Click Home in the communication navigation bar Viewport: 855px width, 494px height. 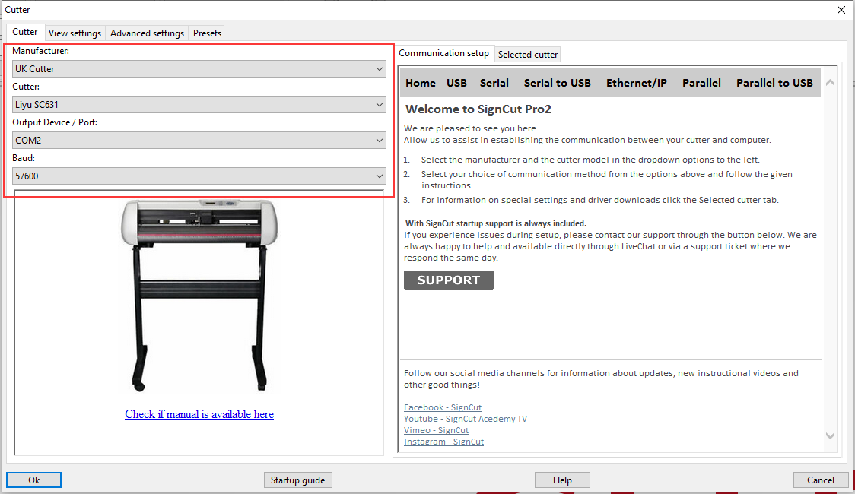(x=421, y=83)
